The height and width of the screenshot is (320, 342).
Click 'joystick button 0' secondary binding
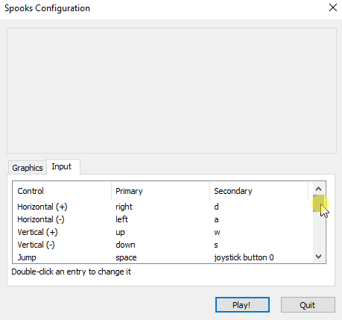pyautogui.click(x=244, y=257)
